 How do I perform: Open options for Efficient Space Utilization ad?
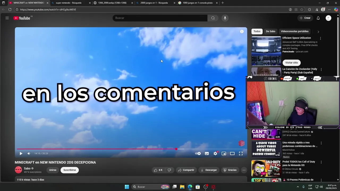click(x=320, y=38)
